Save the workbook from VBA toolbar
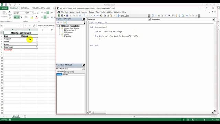The image size is (220, 124). click(x=67, y=15)
